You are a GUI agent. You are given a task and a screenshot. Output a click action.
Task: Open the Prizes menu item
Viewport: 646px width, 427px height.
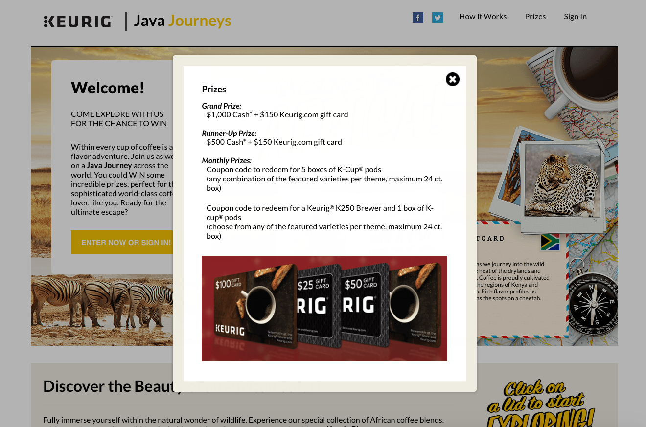(535, 17)
